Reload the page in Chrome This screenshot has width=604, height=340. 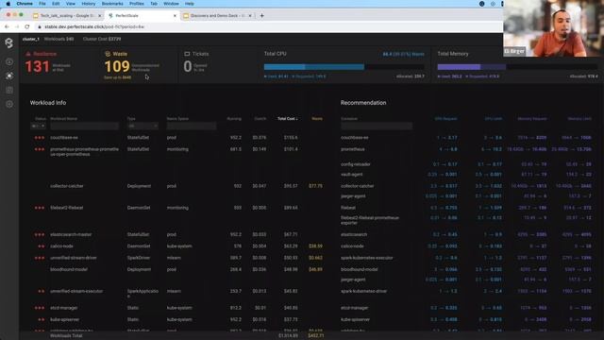coord(27,26)
